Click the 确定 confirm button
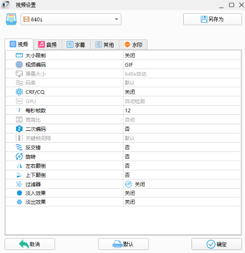 (217, 244)
